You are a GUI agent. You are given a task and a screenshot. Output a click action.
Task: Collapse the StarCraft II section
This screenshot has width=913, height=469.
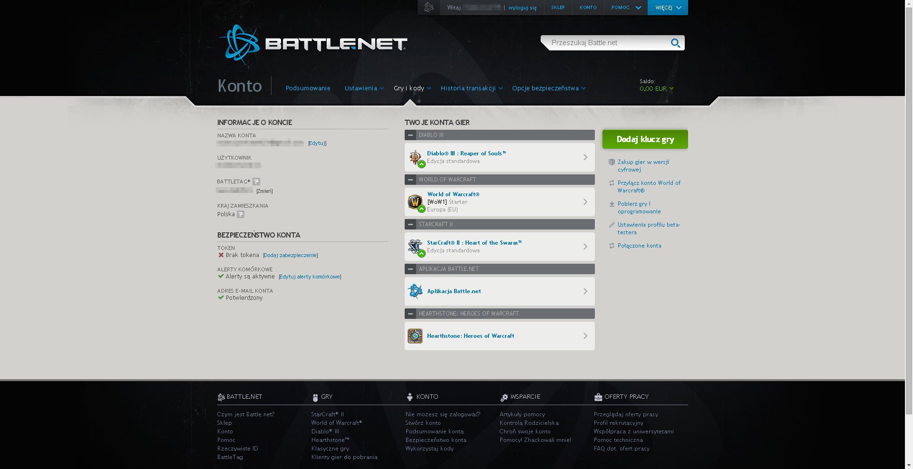pyautogui.click(x=410, y=224)
